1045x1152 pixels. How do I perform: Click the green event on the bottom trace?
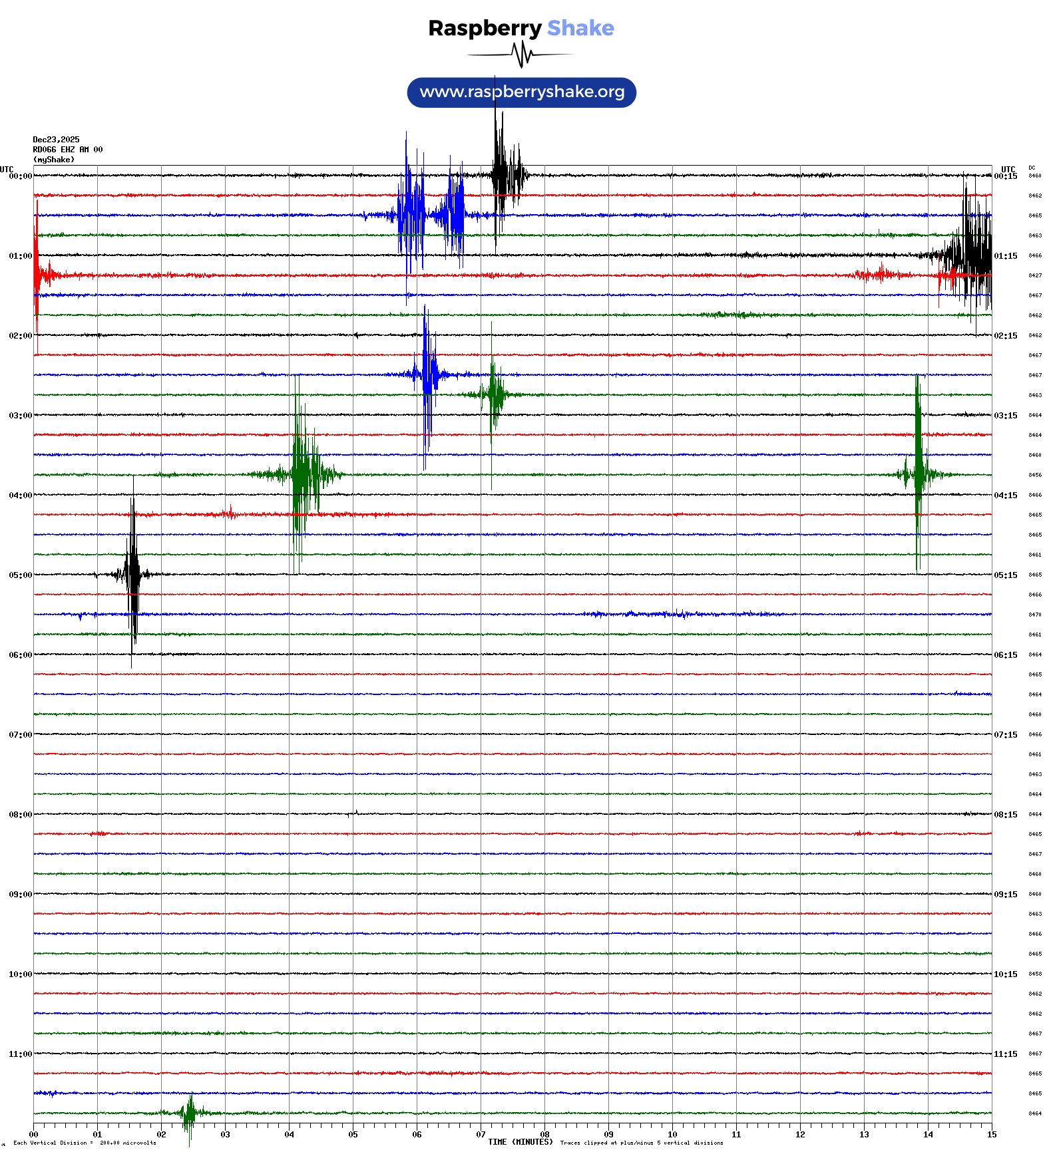point(190,1113)
